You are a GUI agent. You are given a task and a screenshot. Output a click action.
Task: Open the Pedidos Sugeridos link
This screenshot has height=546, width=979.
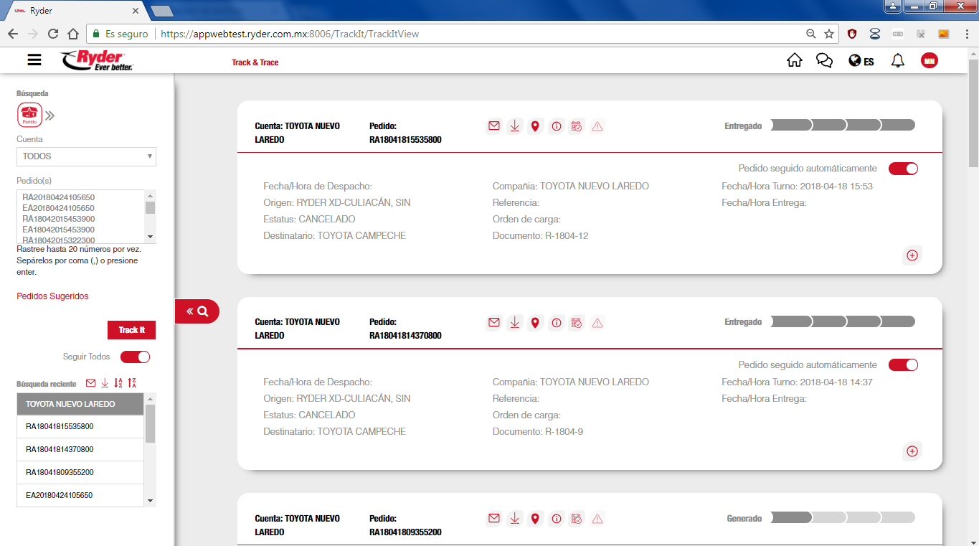coord(52,296)
